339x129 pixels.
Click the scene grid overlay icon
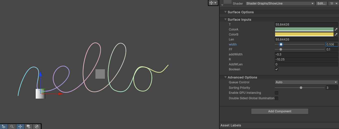coord(3,127)
